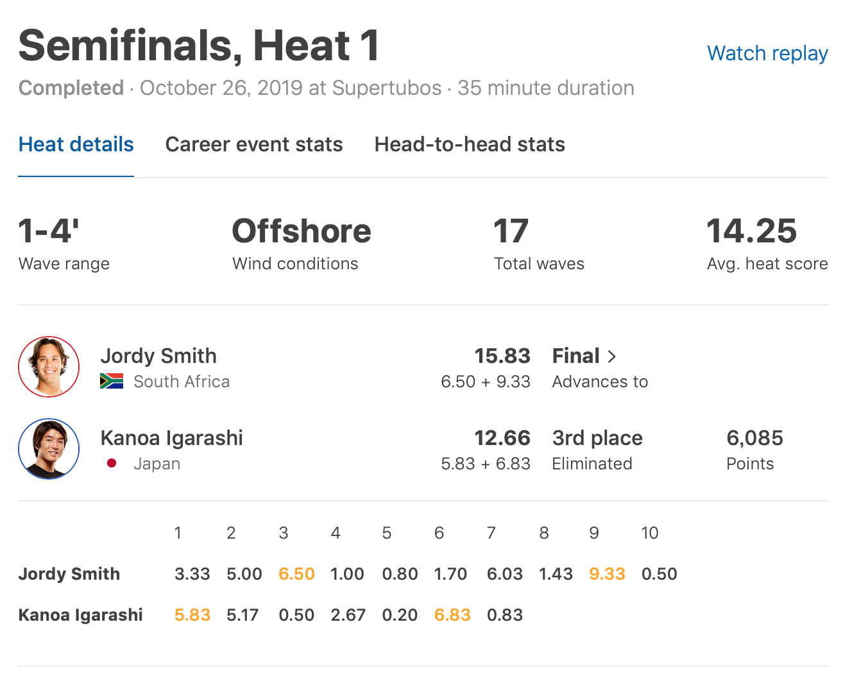Click Jordy Smith's highlighted 9.33 wave score

[607, 574]
